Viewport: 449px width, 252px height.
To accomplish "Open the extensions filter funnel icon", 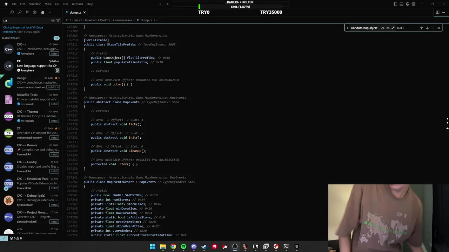I will click(x=58, y=21).
